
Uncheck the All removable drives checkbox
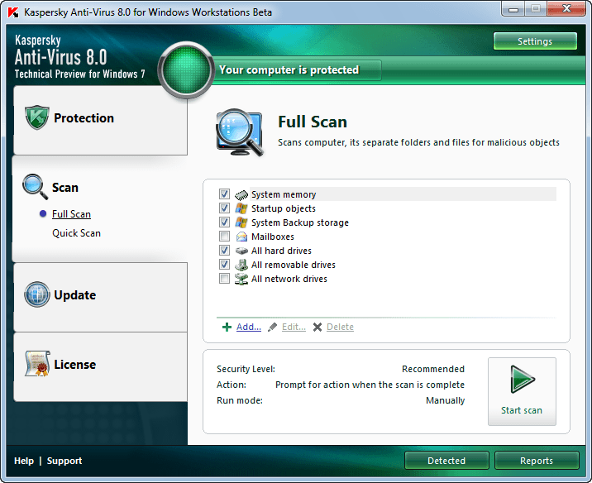224,265
